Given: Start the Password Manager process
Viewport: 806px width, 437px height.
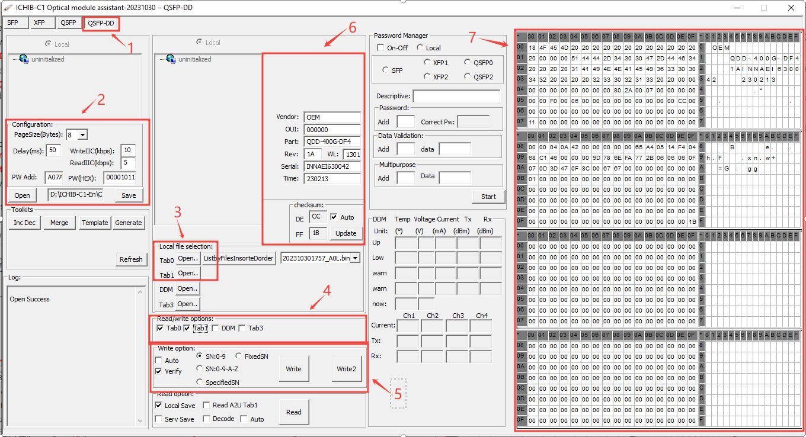Looking at the screenshot, I should (488, 196).
